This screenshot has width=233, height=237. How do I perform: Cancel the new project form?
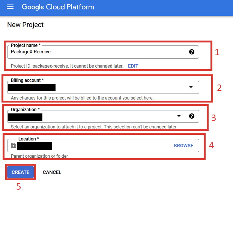click(52, 172)
